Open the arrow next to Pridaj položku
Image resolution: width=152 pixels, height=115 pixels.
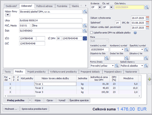(x=30, y=100)
